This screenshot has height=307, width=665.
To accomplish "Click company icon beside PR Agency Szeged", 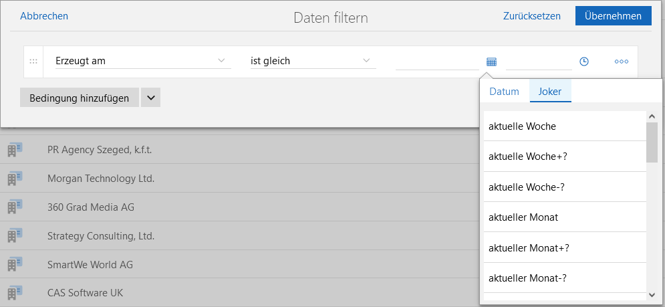I will pyautogui.click(x=14, y=150).
